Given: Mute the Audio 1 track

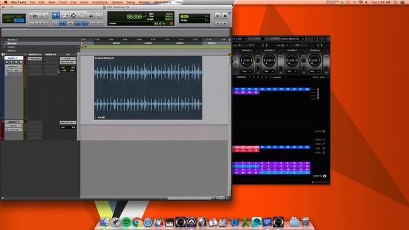Looking at the screenshot, I should click(x=20, y=63).
